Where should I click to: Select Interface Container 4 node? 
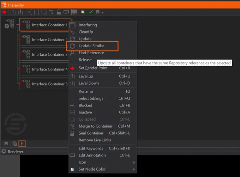coord(44,69)
